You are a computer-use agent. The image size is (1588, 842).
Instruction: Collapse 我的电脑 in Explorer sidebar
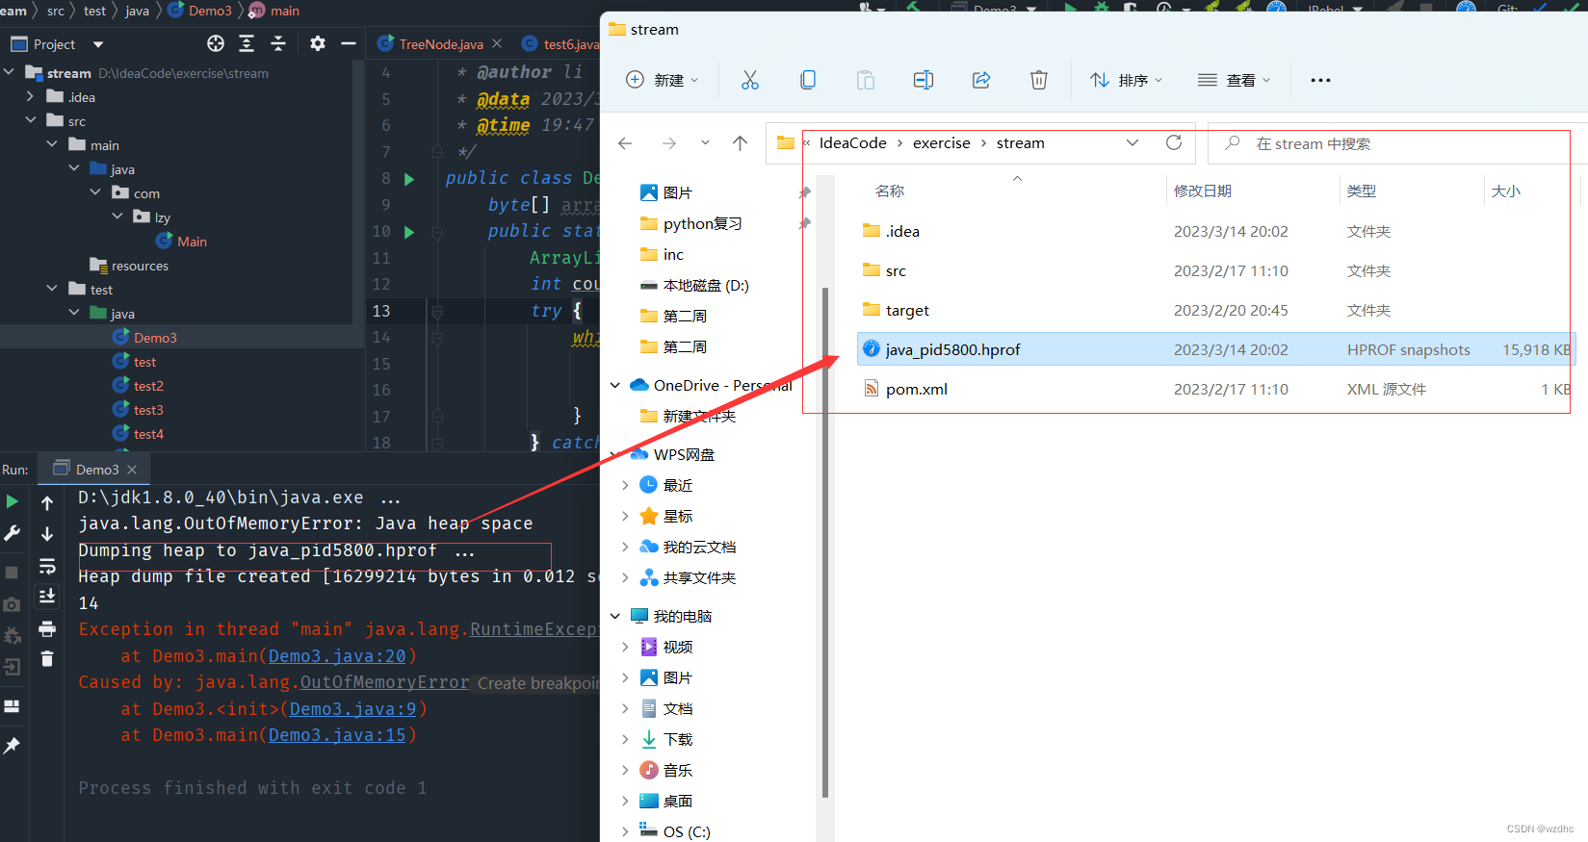(615, 616)
